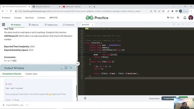Open the site search magnifier icon

click(178, 18)
